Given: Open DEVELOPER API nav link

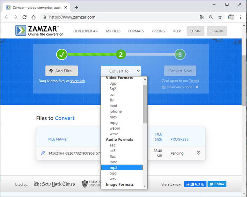Looking at the screenshot, I should pos(86,31).
